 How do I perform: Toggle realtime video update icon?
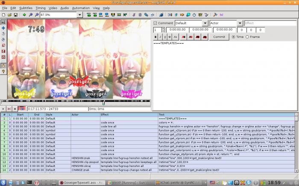pyautogui.click(x=3, y=66)
